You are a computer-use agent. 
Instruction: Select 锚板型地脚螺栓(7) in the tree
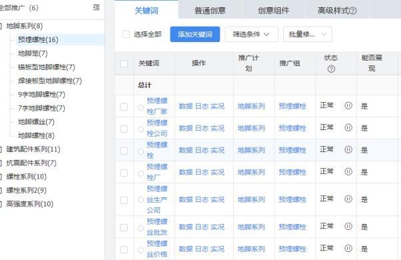pos(46,67)
